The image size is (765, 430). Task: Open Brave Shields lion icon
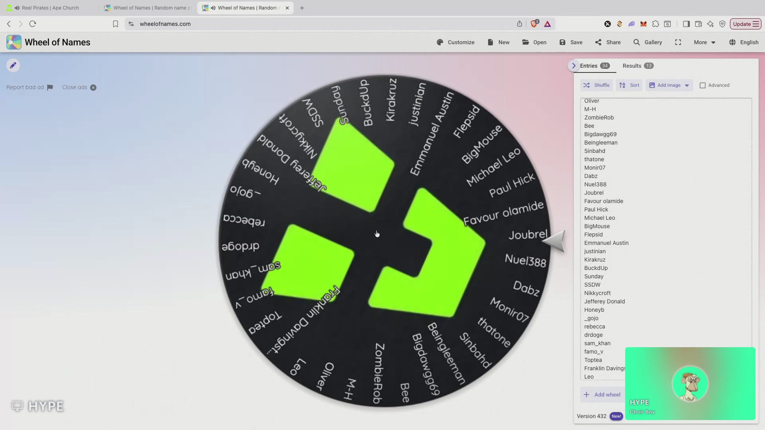click(x=534, y=24)
